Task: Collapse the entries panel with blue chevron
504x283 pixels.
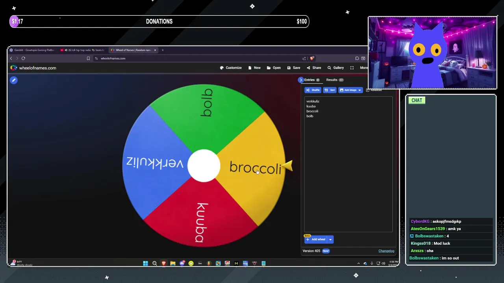Action: click(301, 80)
